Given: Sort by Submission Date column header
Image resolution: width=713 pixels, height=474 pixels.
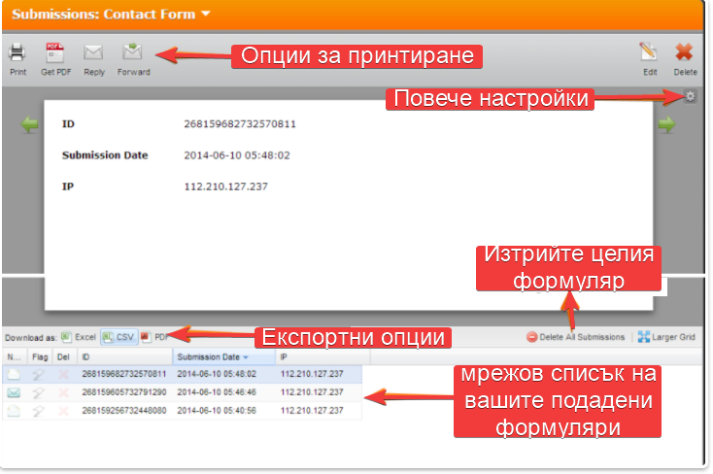Looking at the screenshot, I should coord(223,357).
